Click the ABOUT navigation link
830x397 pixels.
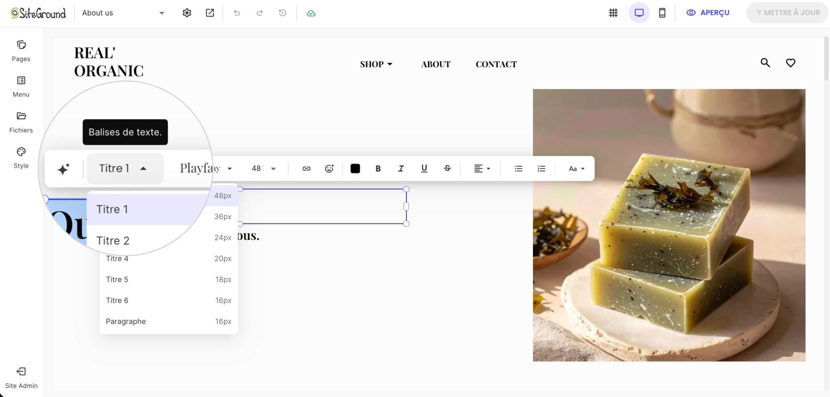click(436, 64)
